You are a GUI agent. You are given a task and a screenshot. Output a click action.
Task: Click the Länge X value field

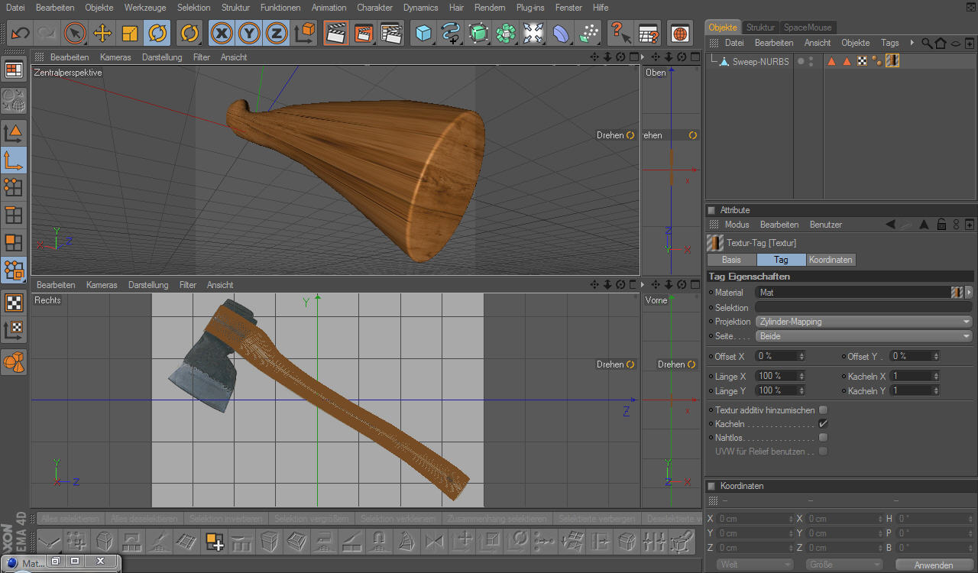[776, 376]
